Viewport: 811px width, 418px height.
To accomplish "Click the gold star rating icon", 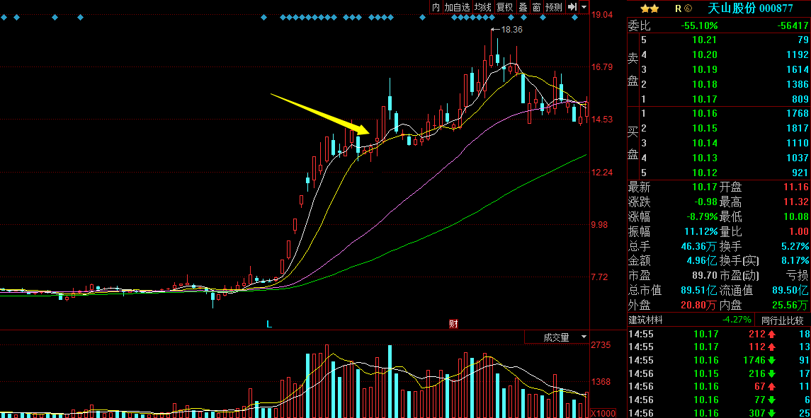I will pos(650,8).
